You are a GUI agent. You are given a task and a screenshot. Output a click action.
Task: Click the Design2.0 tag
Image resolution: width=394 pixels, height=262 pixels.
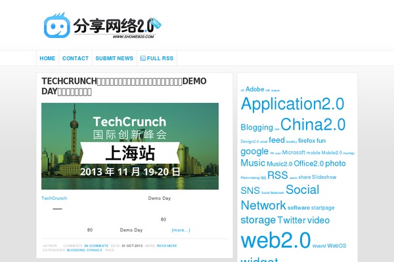point(250,141)
